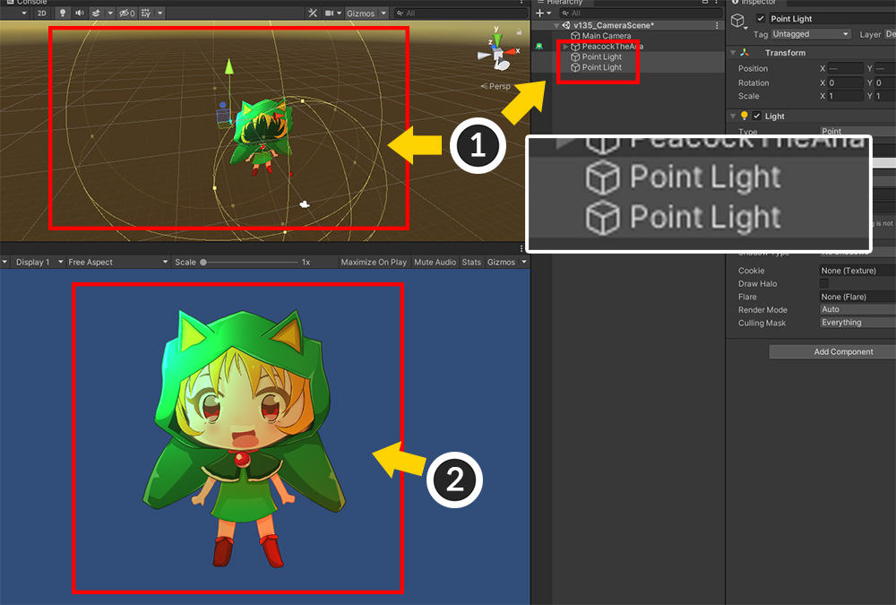The image size is (896, 605).
Task: Collapse the Transform component foldout
Action: 733,53
